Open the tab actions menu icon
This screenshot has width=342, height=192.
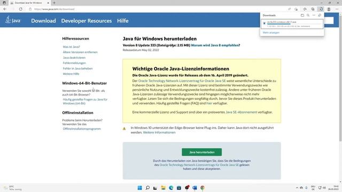pyautogui.click(x=4, y=3)
